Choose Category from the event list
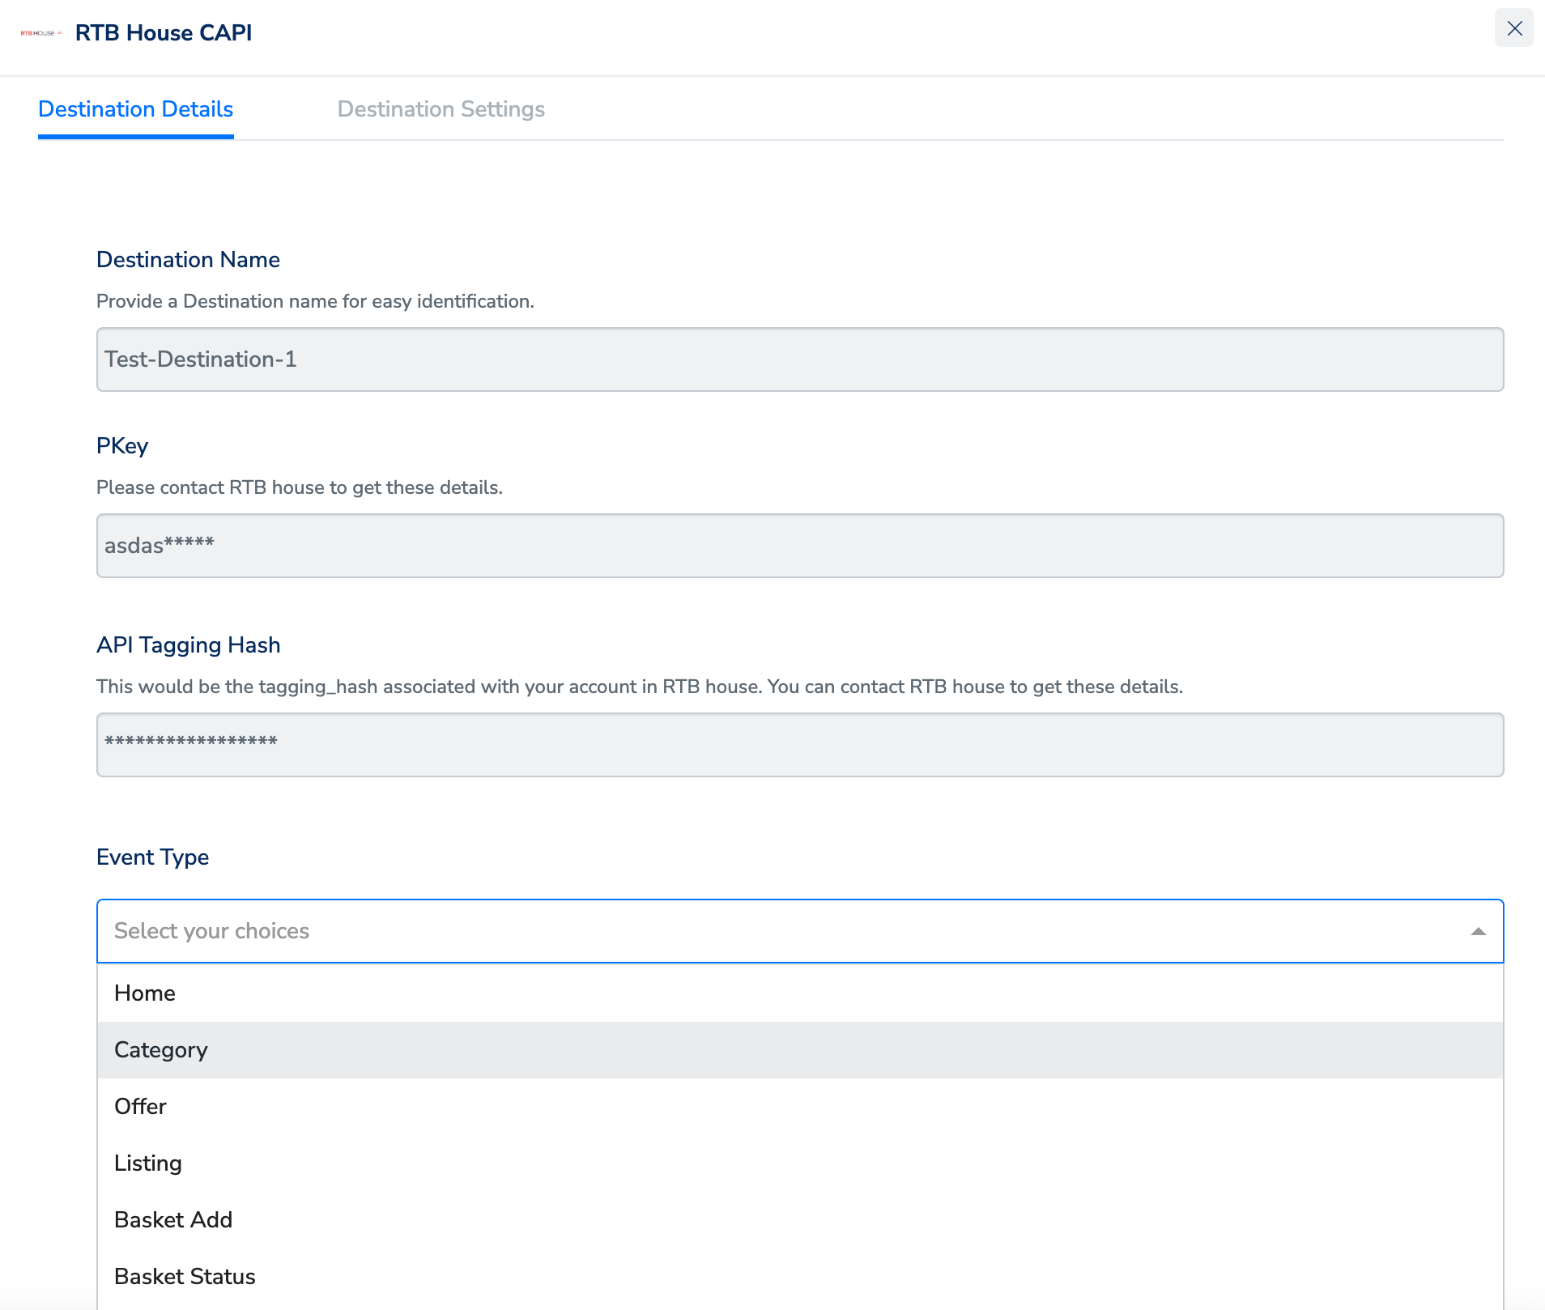The image size is (1545, 1310). [161, 1050]
